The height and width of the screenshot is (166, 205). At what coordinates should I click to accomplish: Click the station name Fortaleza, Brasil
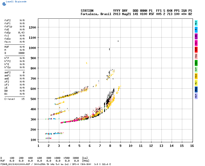96,14
